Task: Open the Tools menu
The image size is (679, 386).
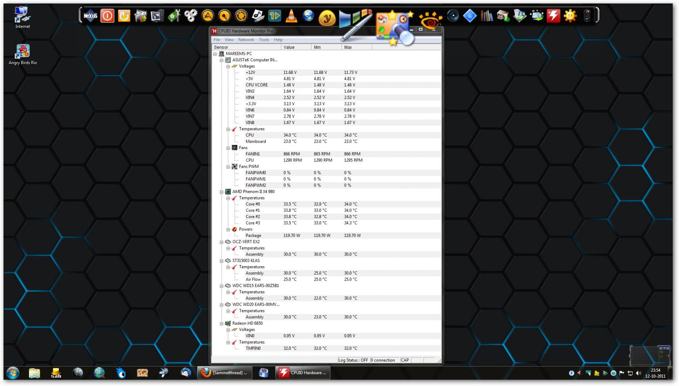Action: [x=264, y=40]
